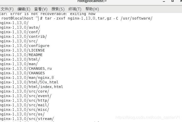This screenshot has width=182, height=122.
Task: Click the nginx-1.13.0/src/mail/ output line
Action: click(24, 105)
